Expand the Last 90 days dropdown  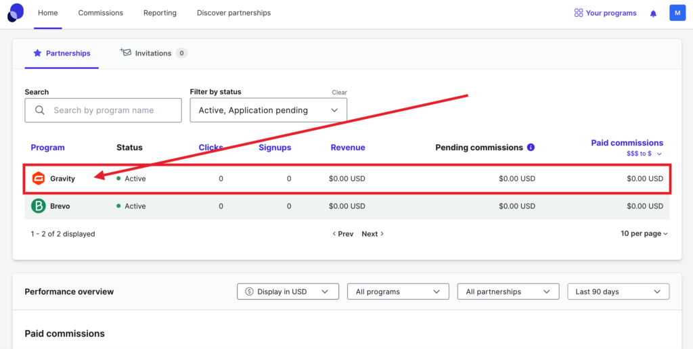point(618,292)
